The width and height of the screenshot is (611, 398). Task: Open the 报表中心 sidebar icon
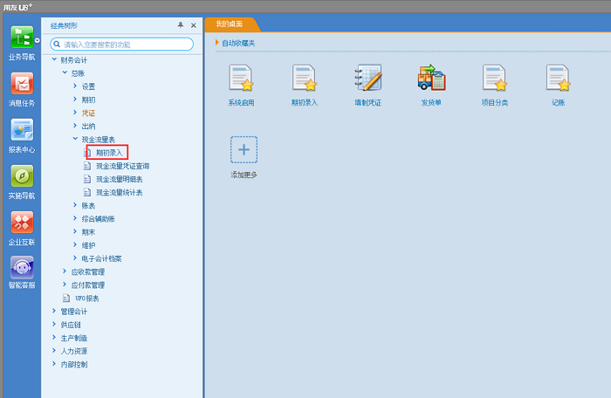tap(22, 130)
